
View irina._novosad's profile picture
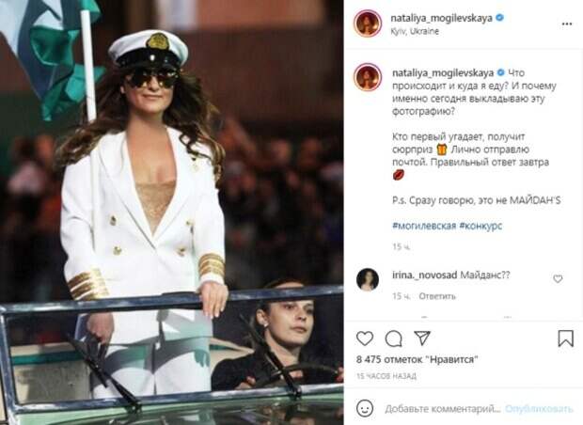point(368,279)
